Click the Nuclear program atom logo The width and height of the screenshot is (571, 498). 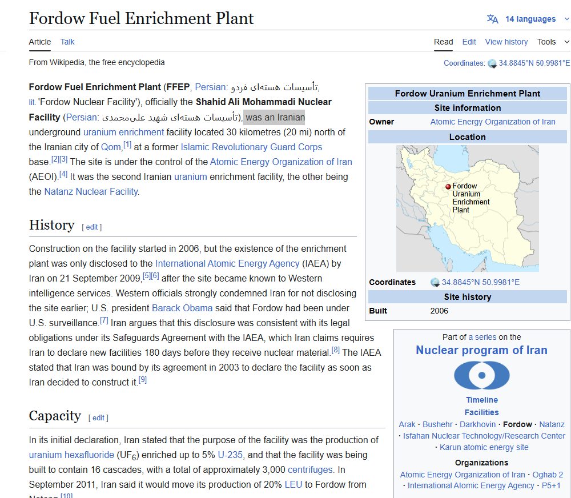(x=481, y=375)
